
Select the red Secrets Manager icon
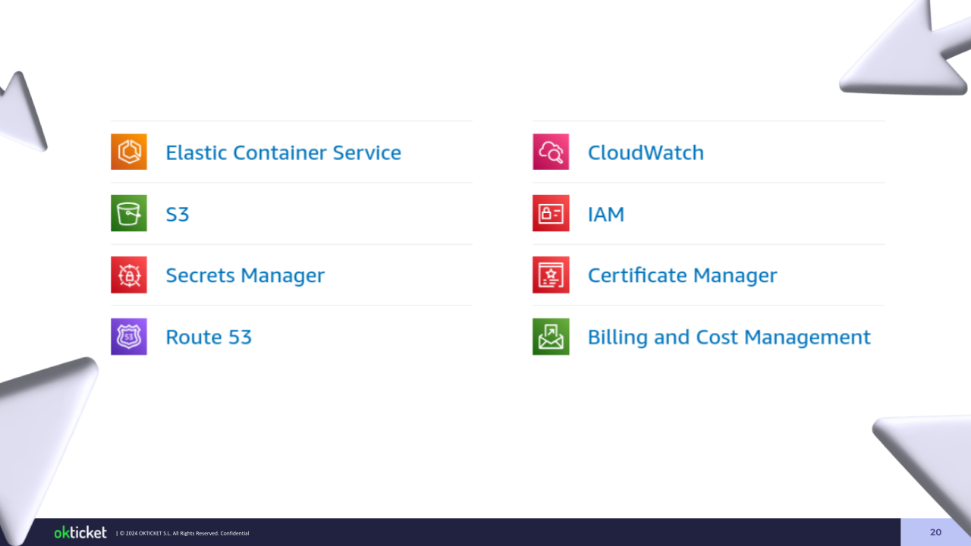click(x=129, y=275)
